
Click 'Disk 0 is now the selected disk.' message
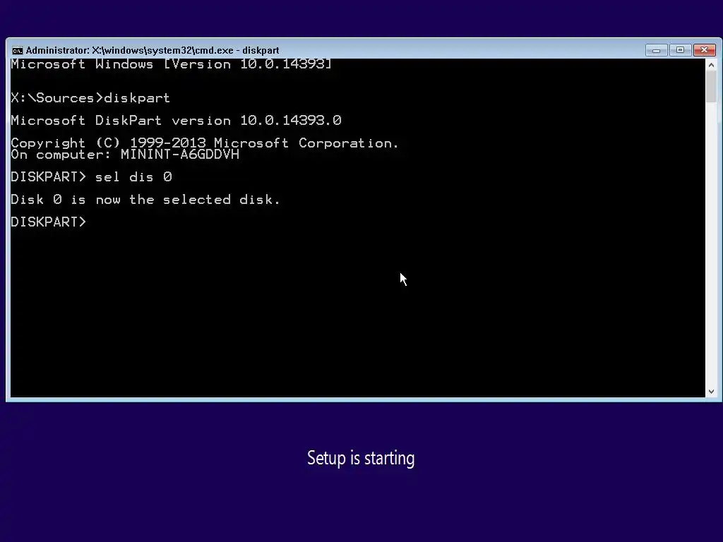click(x=145, y=200)
